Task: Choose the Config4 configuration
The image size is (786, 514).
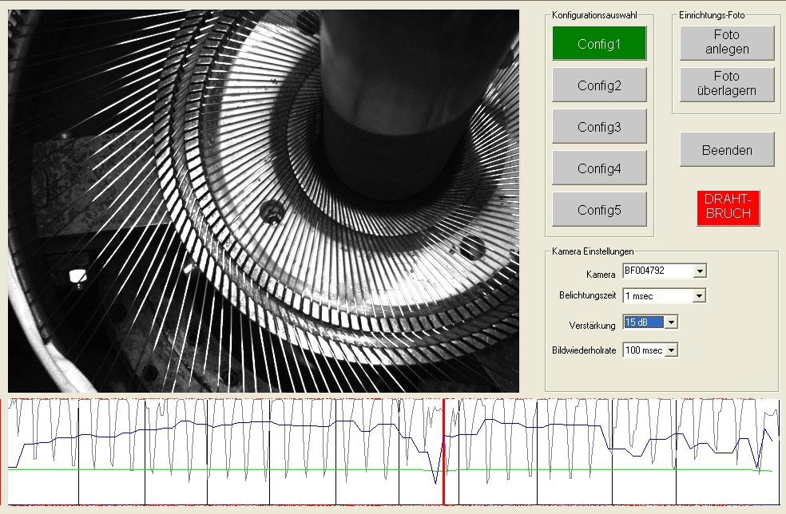Action: pyautogui.click(x=598, y=168)
